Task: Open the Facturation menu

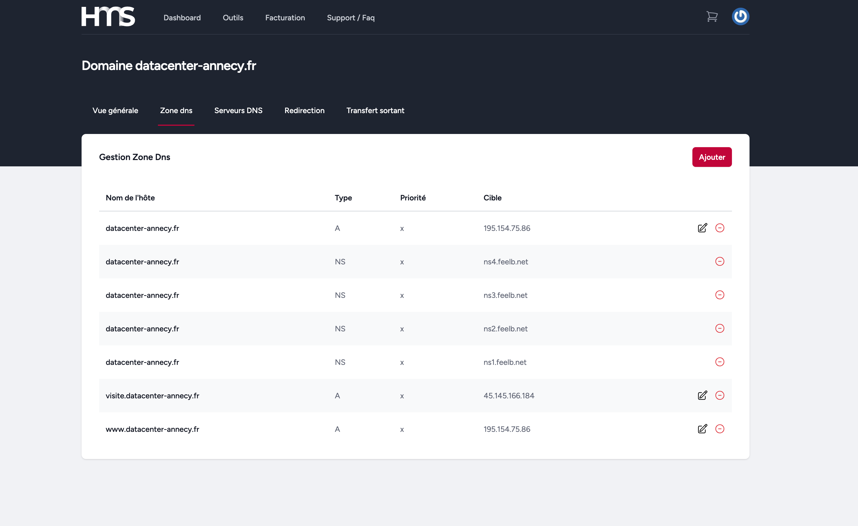Action: coord(285,18)
